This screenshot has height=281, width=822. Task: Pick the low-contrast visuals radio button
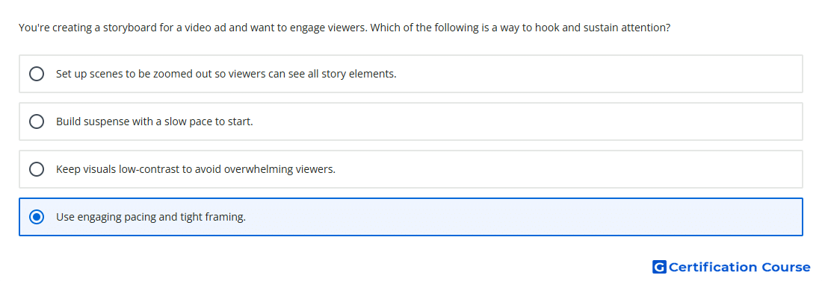pos(37,169)
